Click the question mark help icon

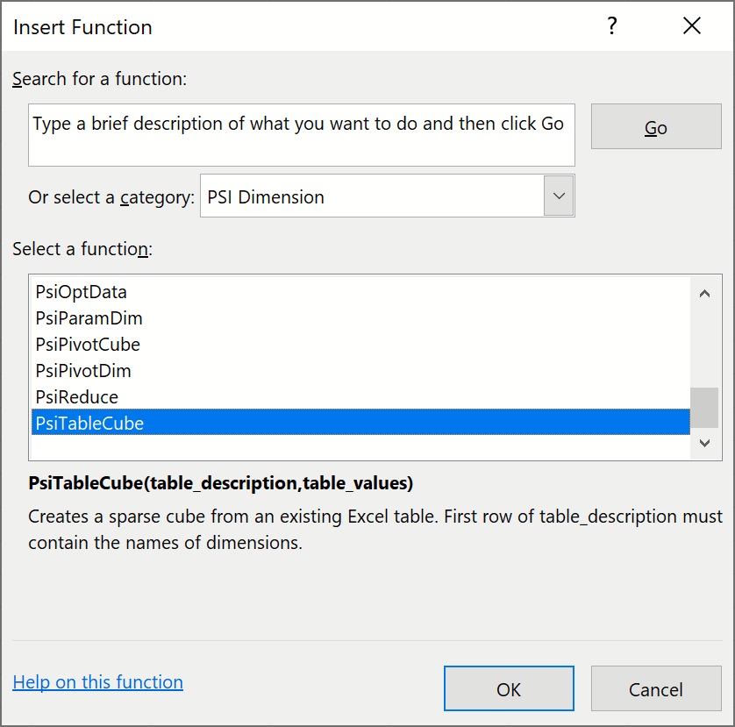[x=613, y=26]
